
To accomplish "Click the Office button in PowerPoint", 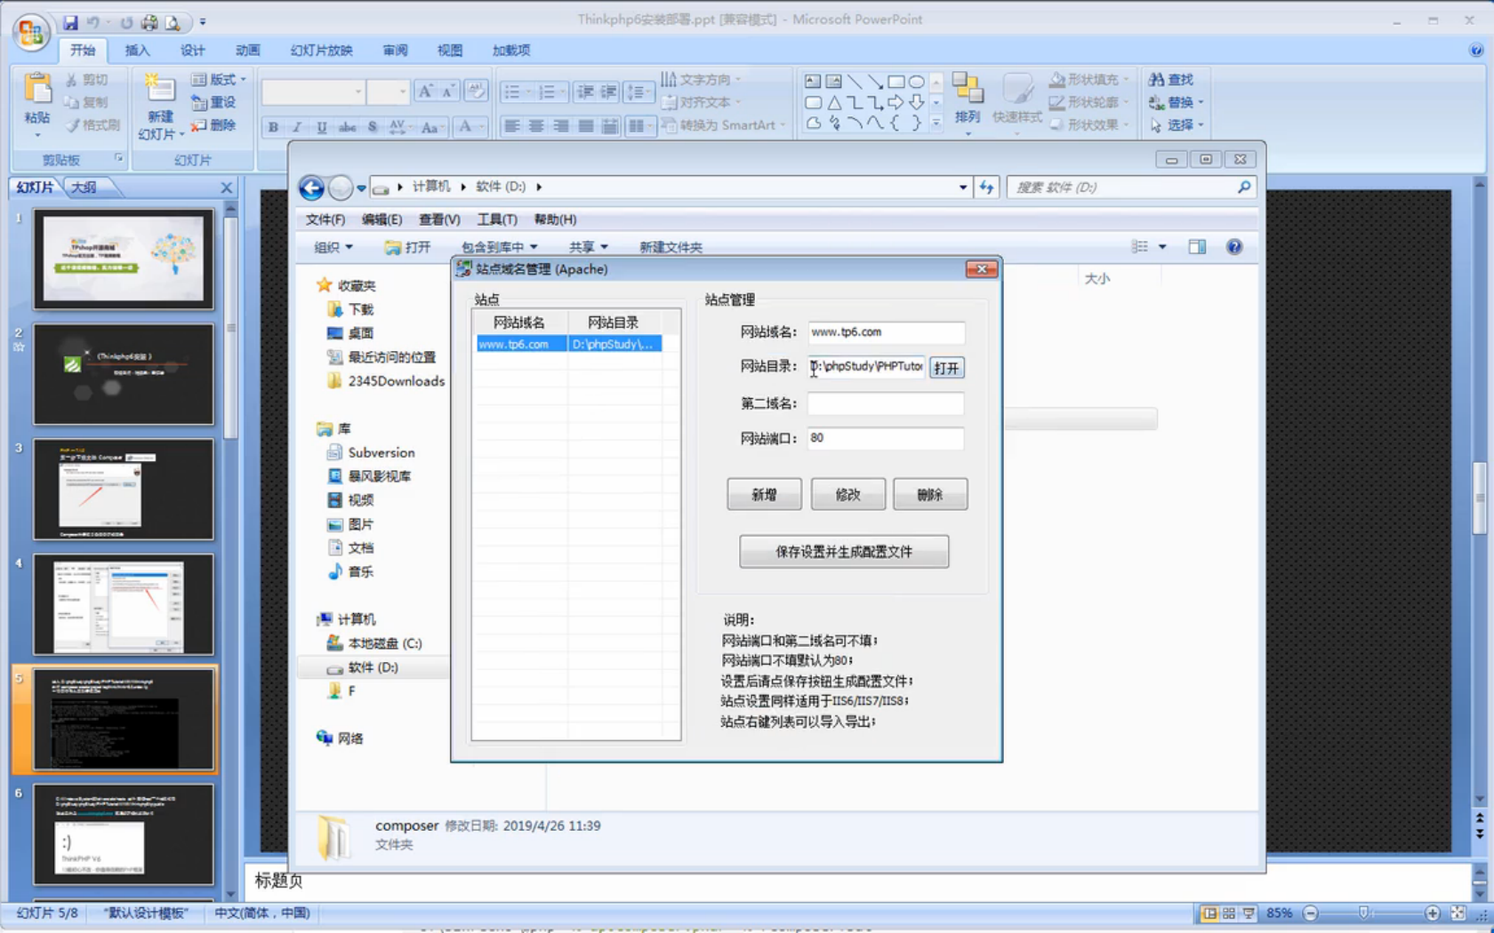I will 31,33.
